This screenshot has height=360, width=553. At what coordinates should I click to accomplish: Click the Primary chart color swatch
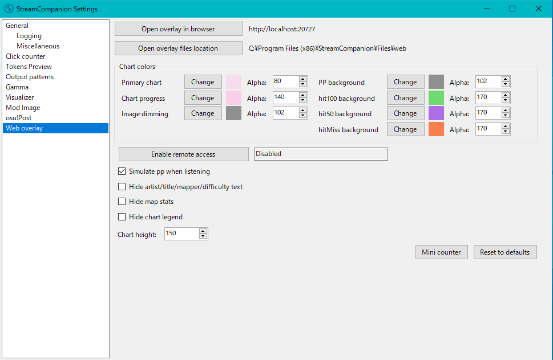pos(233,81)
